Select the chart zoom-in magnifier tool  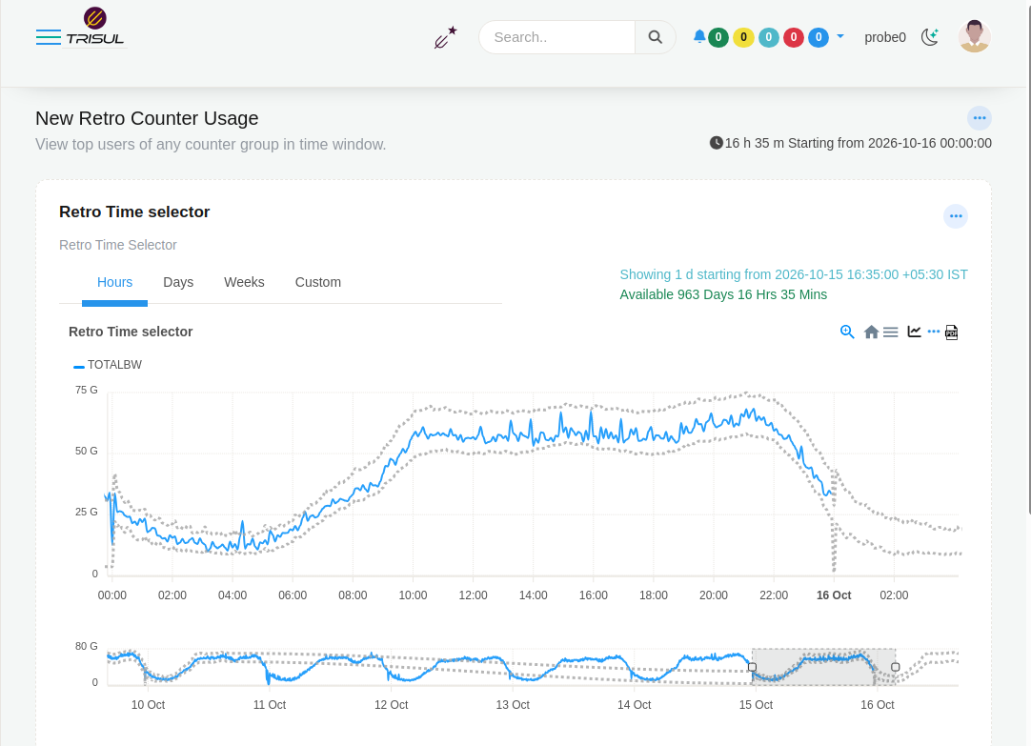847,332
